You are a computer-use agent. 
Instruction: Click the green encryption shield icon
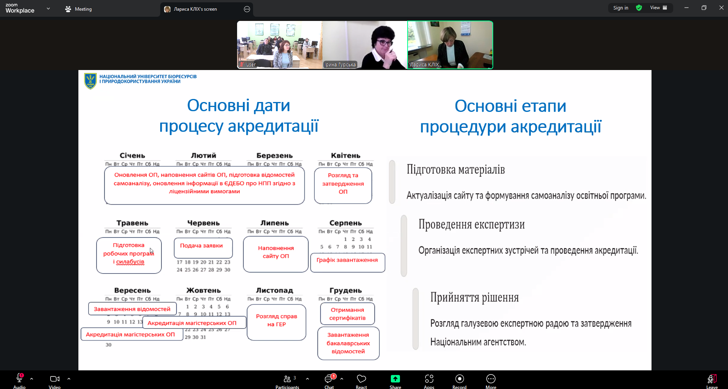[x=639, y=8]
